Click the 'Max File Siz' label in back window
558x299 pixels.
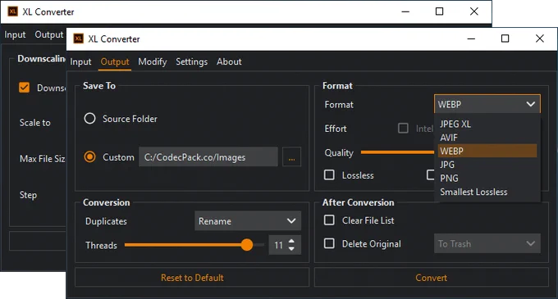tap(43, 159)
